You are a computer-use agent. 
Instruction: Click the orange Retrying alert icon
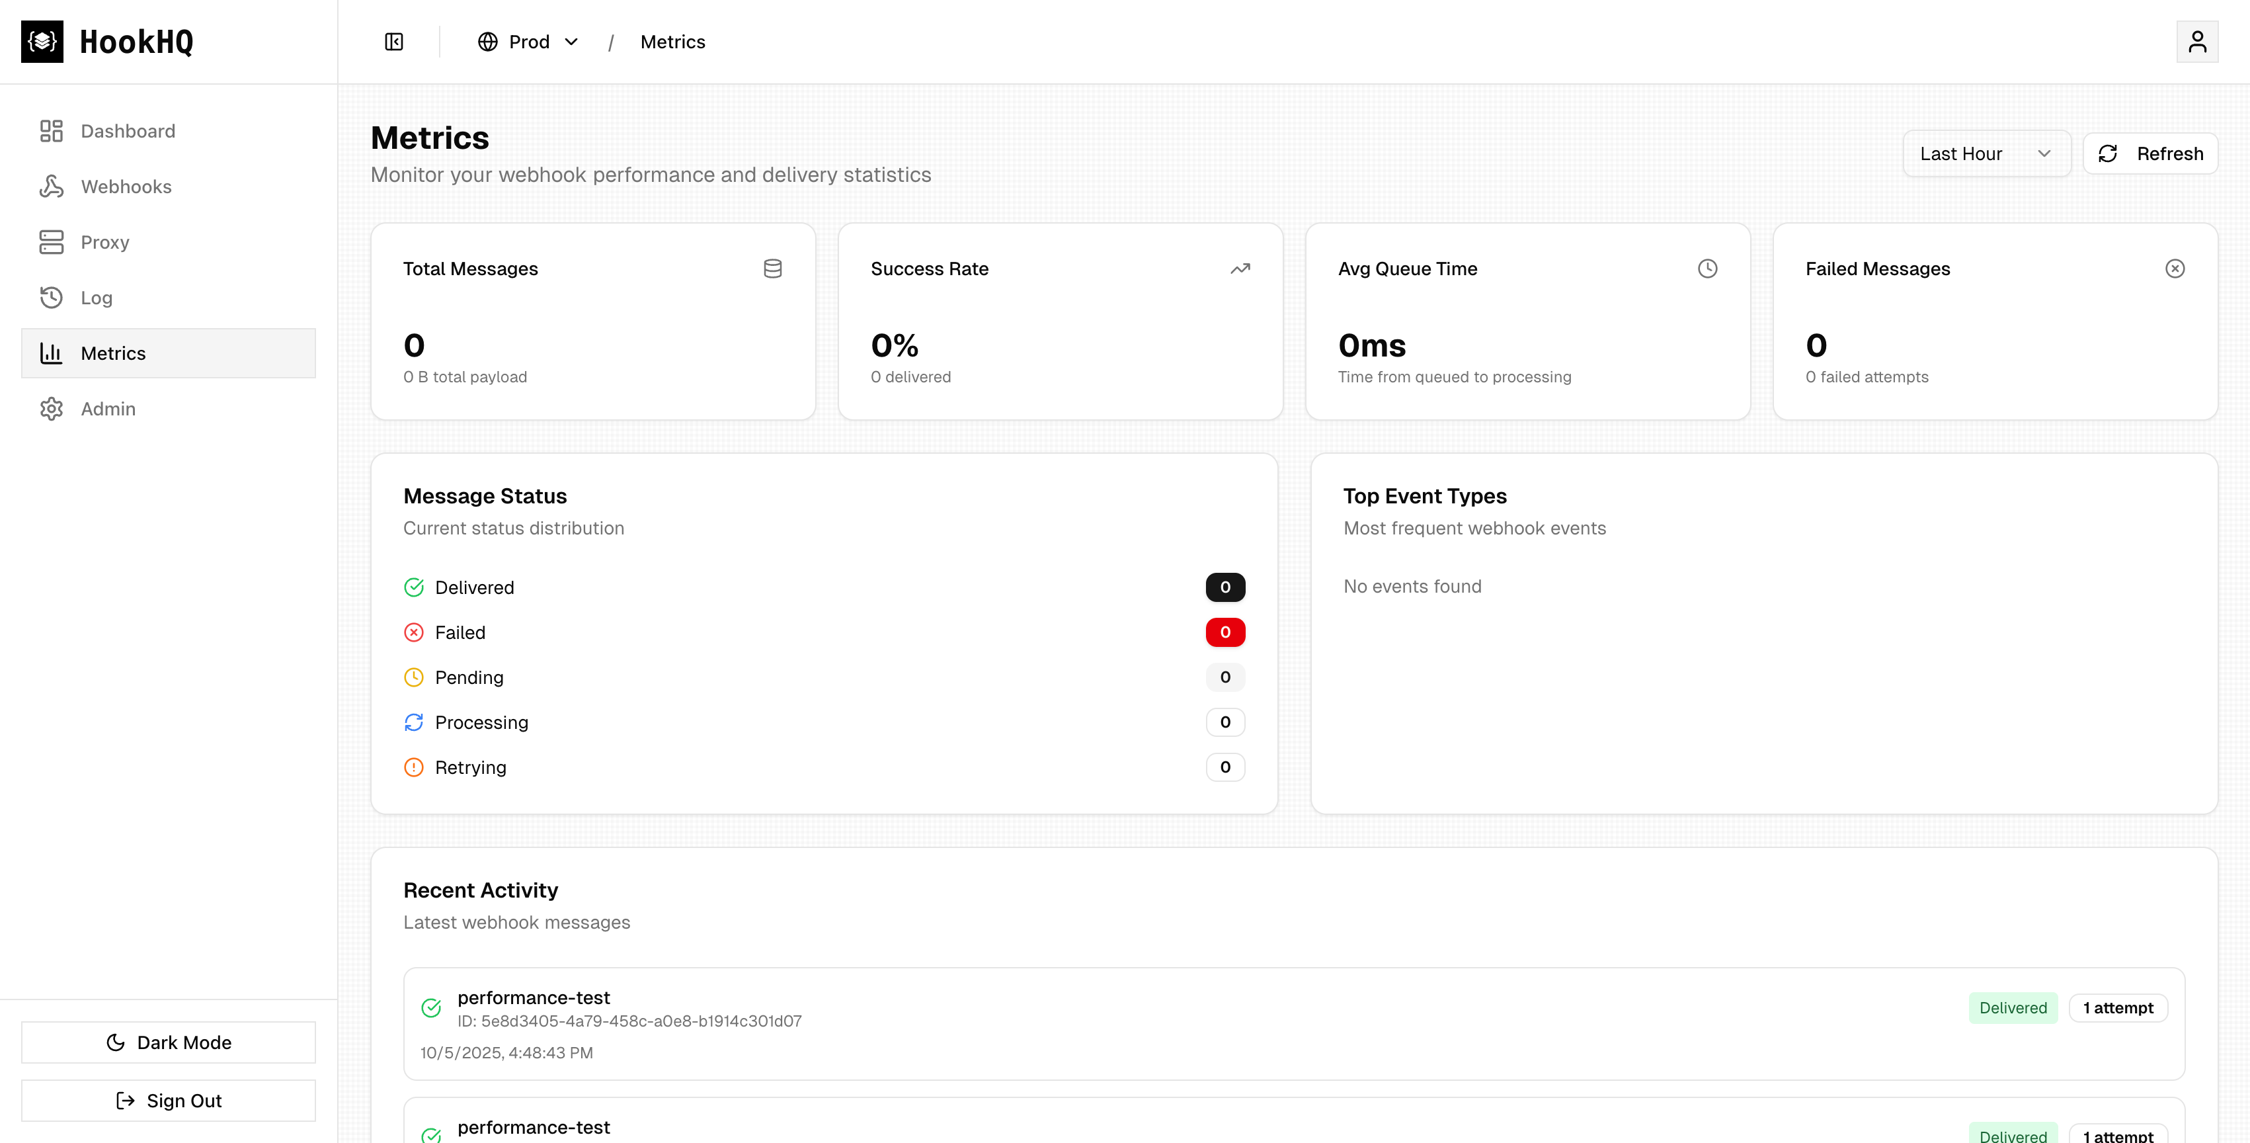(x=414, y=767)
